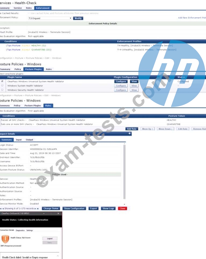Click Modify next to the enforcement policy
The width and height of the screenshot is (206, 259).
pyautogui.click(x=78, y=18)
